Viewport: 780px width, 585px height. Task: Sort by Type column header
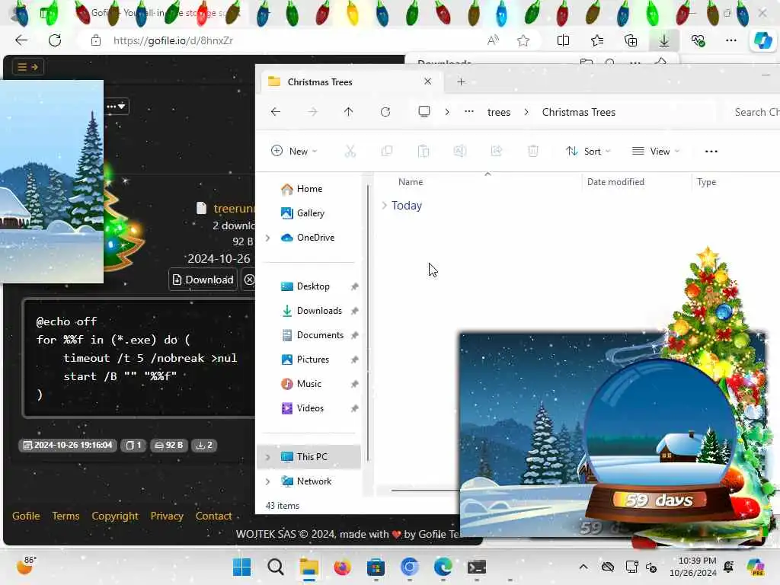pyautogui.click(x=706, y=182)
